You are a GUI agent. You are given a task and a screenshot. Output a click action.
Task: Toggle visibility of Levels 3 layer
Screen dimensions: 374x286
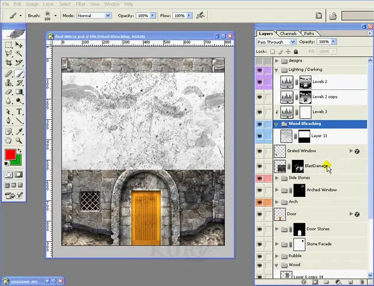[259, 112]
